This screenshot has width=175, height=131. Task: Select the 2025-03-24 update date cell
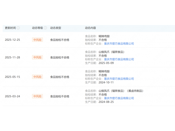(x=13, y=96)
